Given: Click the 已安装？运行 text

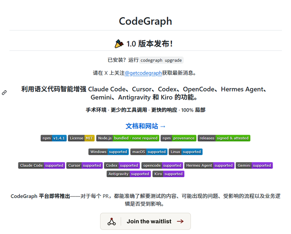Looking at the screenshot, I should click(x=123, y=60).
